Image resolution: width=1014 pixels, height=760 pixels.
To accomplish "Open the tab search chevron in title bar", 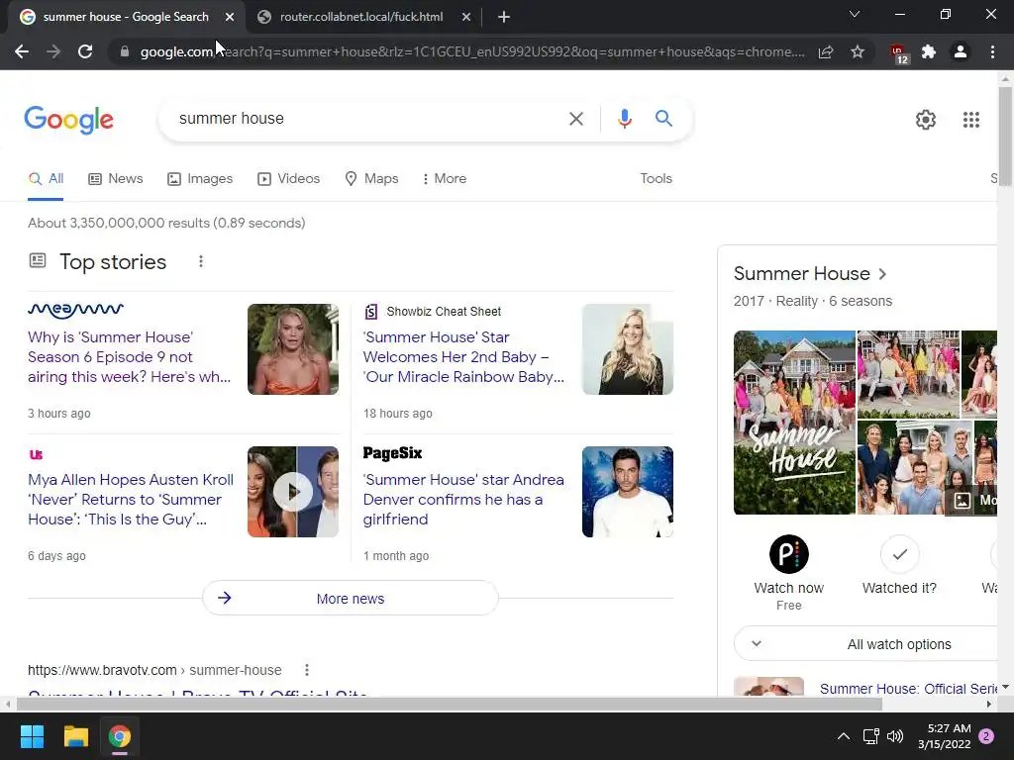I will coord(855,14).
